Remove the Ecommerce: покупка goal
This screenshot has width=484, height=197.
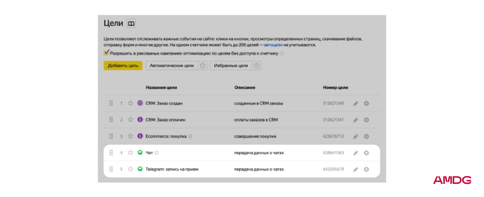tap(366, 136)
